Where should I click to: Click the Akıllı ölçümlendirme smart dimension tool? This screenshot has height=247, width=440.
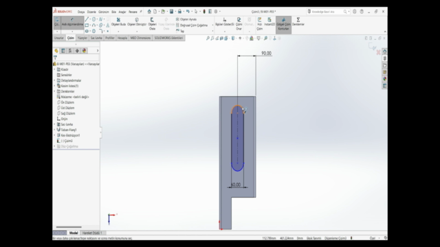point(72,22)
